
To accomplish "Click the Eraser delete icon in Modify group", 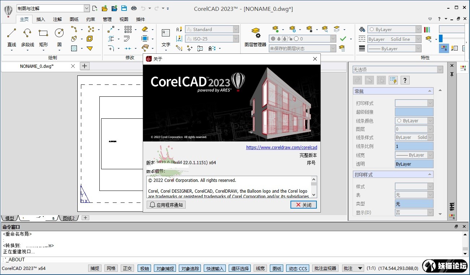I will coord(145,29).
